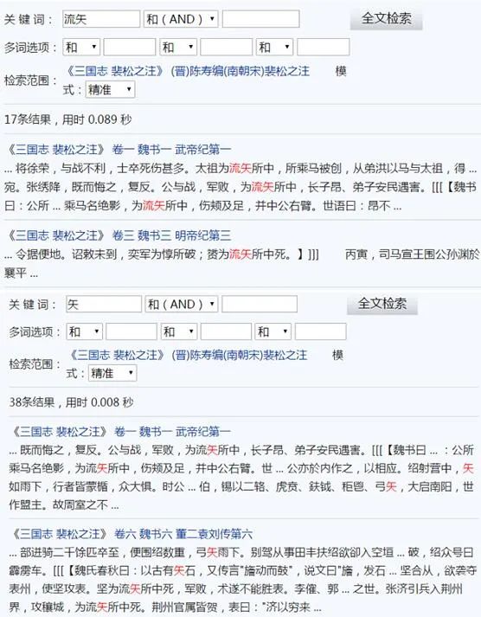Open the lower 精准 mode dropdown
The height and width of the screenshot is (617, 481).
pos(112,373)
